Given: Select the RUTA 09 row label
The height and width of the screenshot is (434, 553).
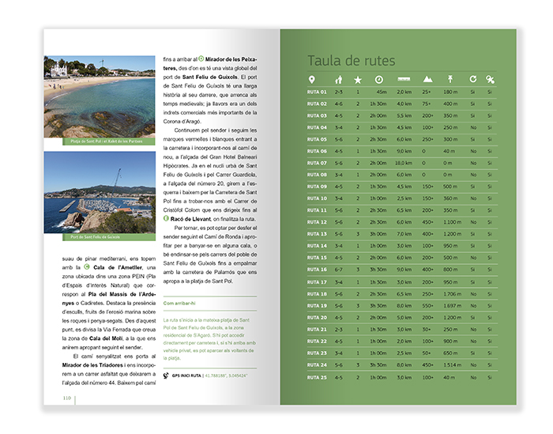Looking at the screenshot, I should 317,187.
